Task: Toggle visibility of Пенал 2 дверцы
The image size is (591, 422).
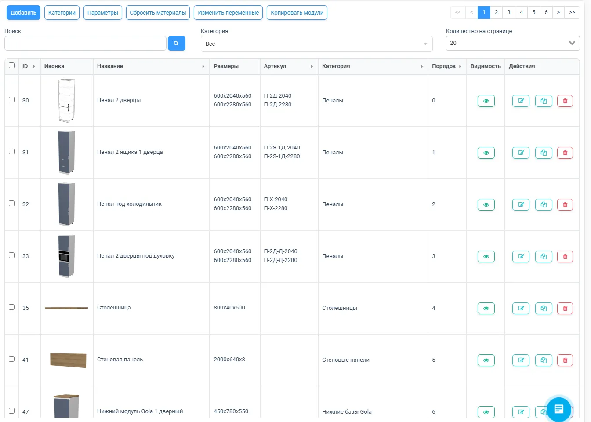Action: [x=486, y=101]
